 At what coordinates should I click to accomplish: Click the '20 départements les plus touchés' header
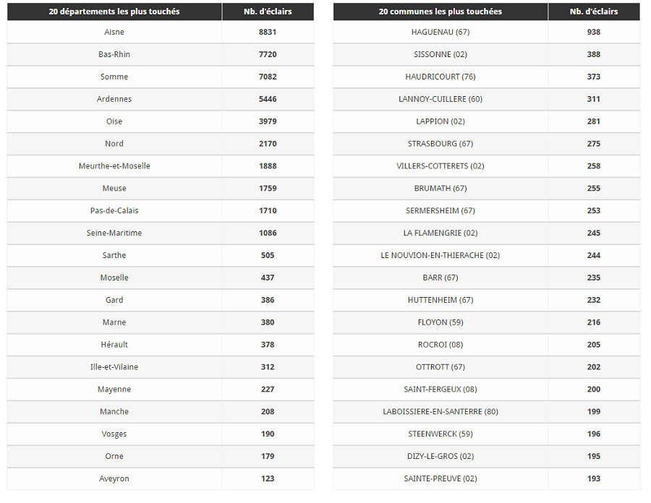coord(114,12)
